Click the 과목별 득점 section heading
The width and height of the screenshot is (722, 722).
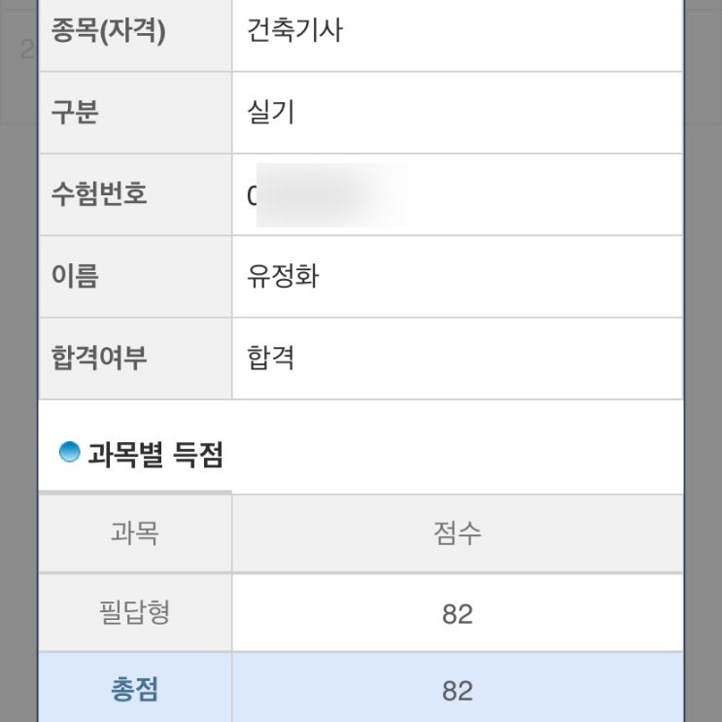coord(155,454)
